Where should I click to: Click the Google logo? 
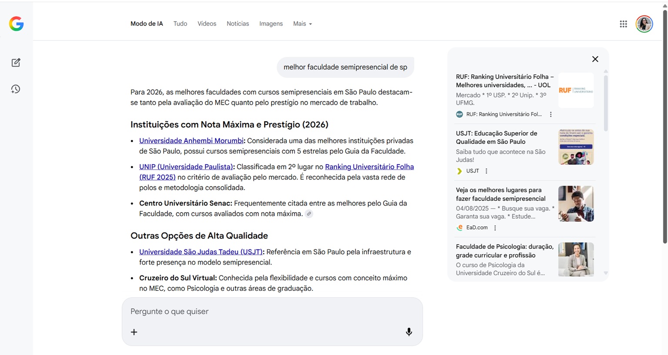coord(16,24)
